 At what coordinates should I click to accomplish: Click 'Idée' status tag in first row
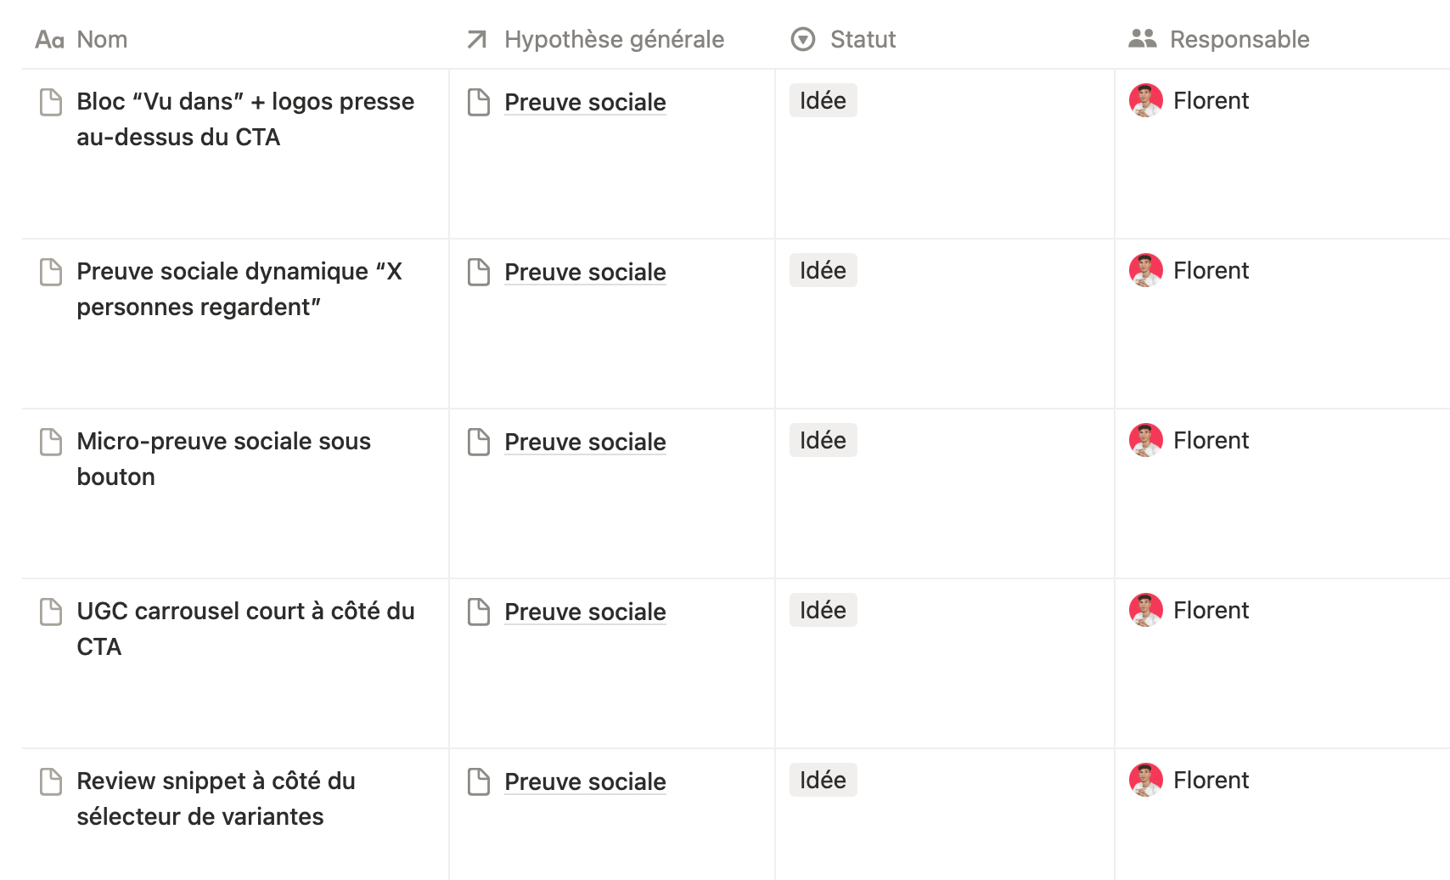(x=823, y=100)
